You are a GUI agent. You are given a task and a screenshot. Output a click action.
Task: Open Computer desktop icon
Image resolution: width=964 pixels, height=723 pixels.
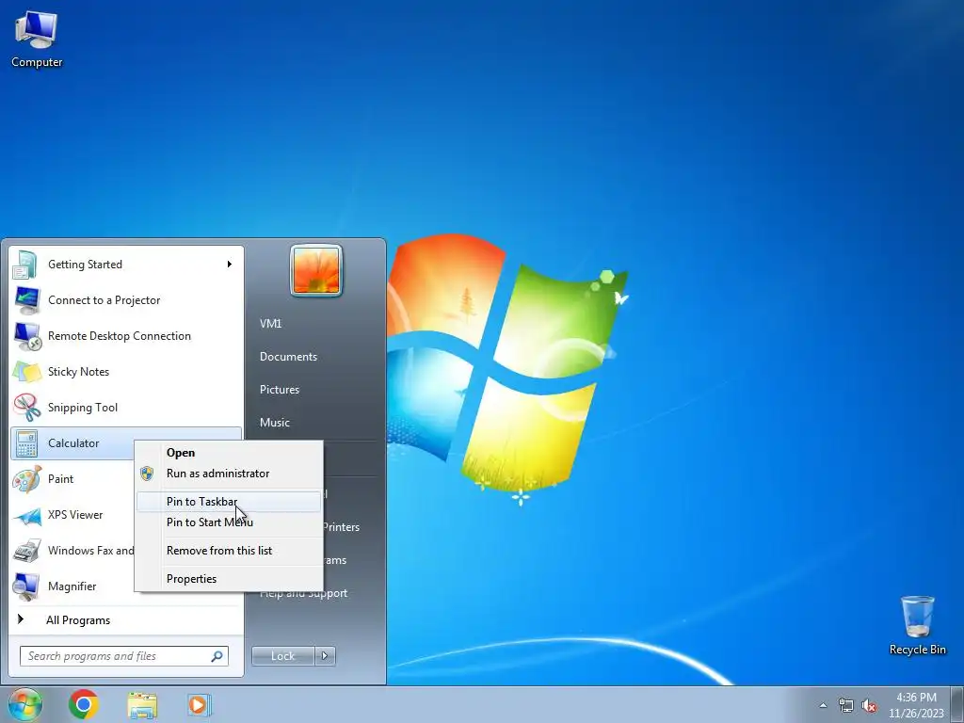(x=37, y=38)
